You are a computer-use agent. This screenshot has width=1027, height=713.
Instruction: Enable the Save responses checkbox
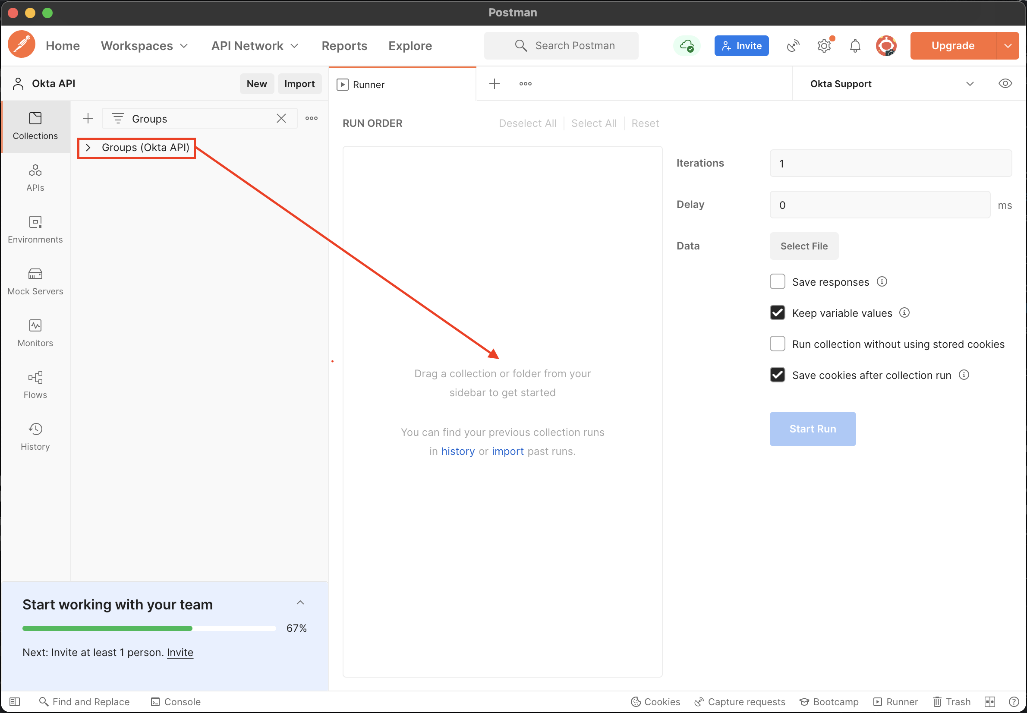click(778, 281)
